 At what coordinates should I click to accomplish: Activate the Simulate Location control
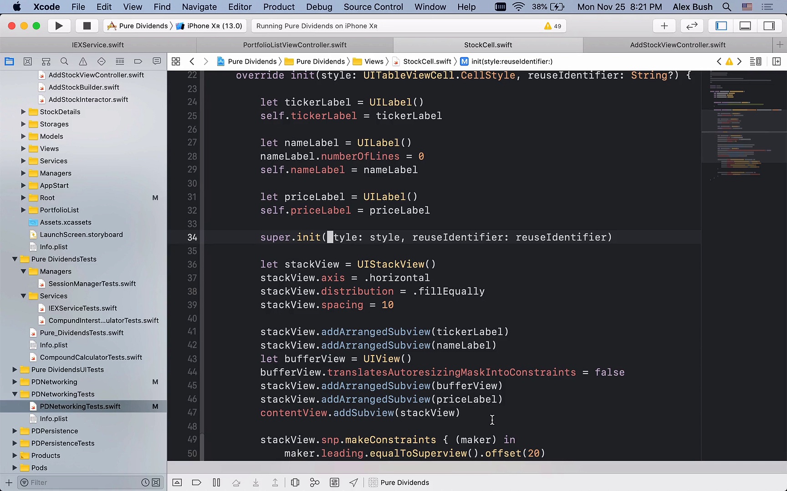pos(353,482)
